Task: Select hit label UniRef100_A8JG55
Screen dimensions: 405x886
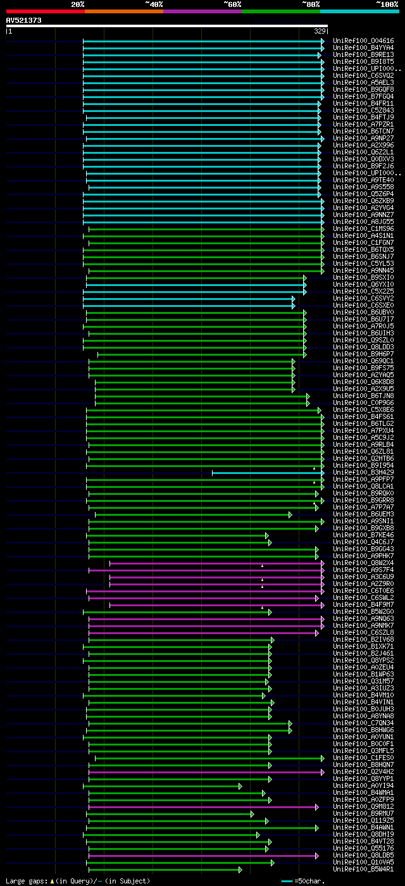Action: click(x=363, y=221)
